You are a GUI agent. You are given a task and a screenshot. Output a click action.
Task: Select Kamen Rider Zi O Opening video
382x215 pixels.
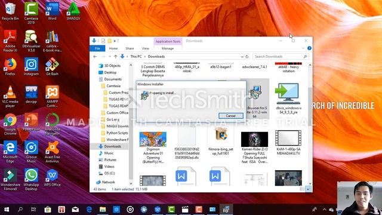255,148
